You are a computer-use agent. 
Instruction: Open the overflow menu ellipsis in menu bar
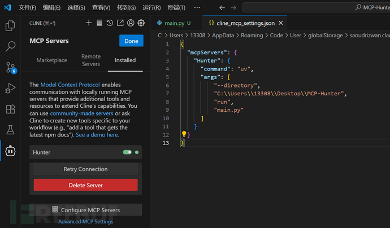pyautogui.click(x=197, y=7)
